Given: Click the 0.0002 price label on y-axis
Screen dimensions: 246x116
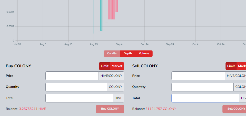Looking at the screenshot, I should [10, 26].
